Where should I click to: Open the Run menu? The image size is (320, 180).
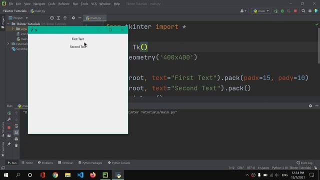click(75, 4)
